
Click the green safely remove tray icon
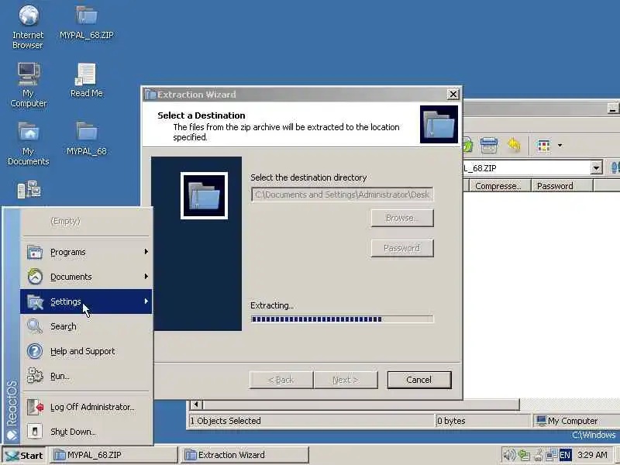[524, 455]
